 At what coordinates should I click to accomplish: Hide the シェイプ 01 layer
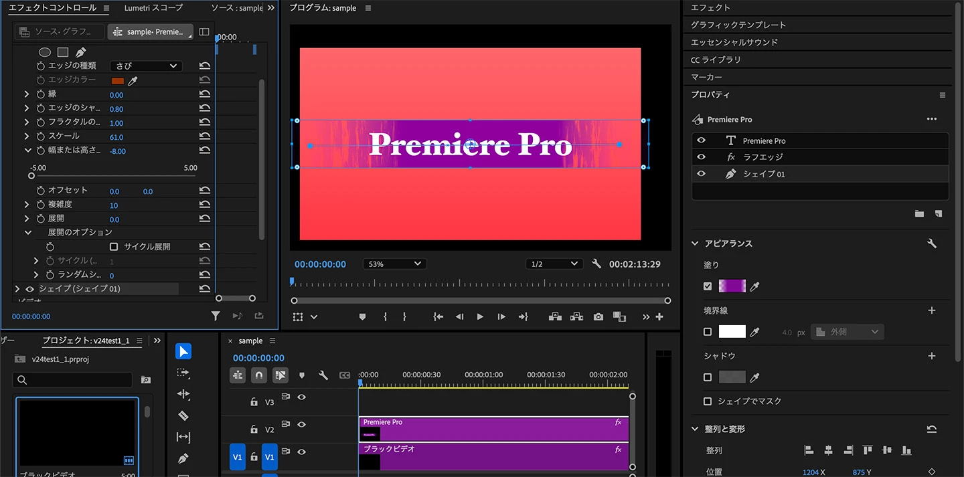coord(701,174)
